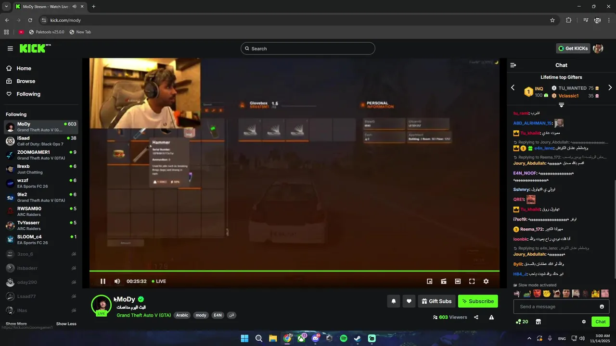Open the chat shop storefront icon
The height and width of the screenshot is (346, 616).
(538, 321)
